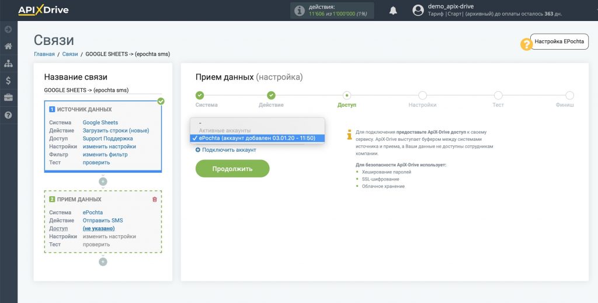Go to the Тест step
Viewport: 598px width, 303px height.
pyautogui.click(x=498, y=95)
